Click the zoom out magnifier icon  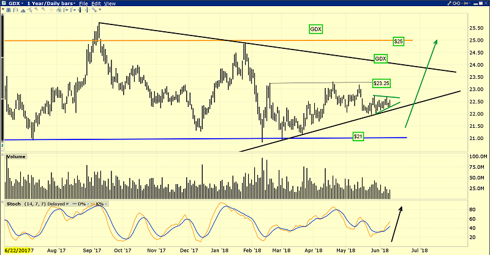[x=43, y=9]
